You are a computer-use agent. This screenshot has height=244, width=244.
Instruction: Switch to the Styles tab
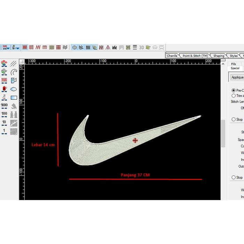[x=234, y=56]
